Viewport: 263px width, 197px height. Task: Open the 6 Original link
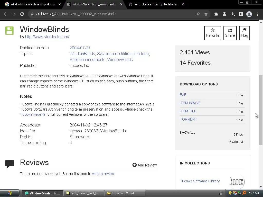(x=236, y=142)
